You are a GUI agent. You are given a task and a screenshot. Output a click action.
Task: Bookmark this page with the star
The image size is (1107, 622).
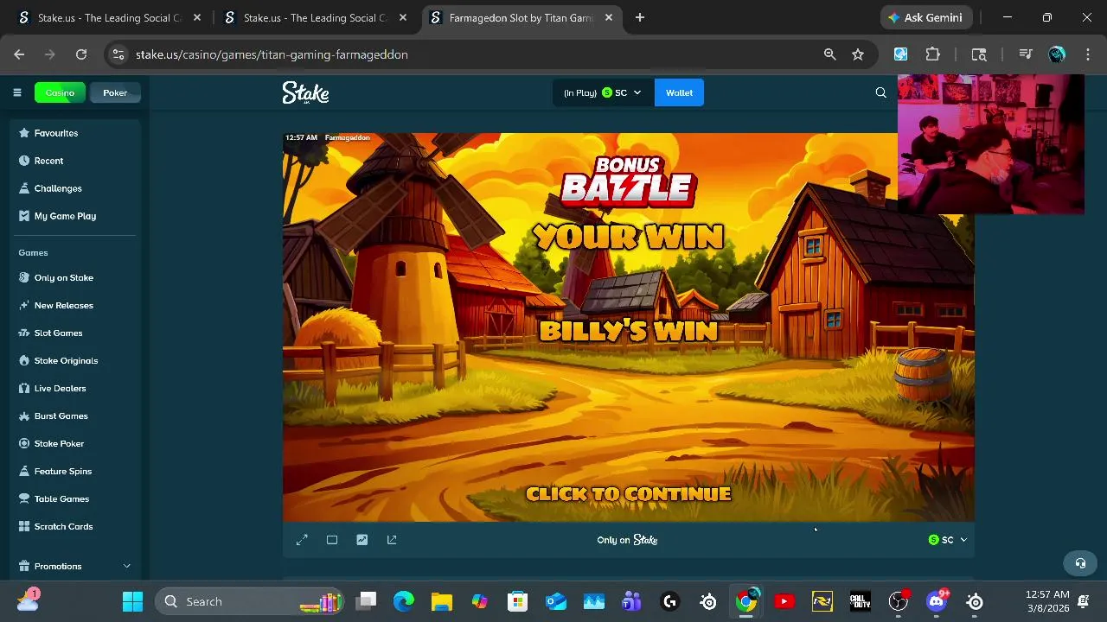click(x=858, y=54)
